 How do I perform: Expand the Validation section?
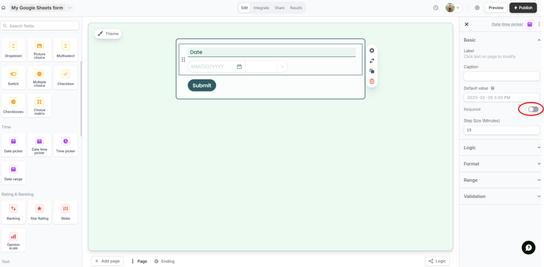pos(501,196)
